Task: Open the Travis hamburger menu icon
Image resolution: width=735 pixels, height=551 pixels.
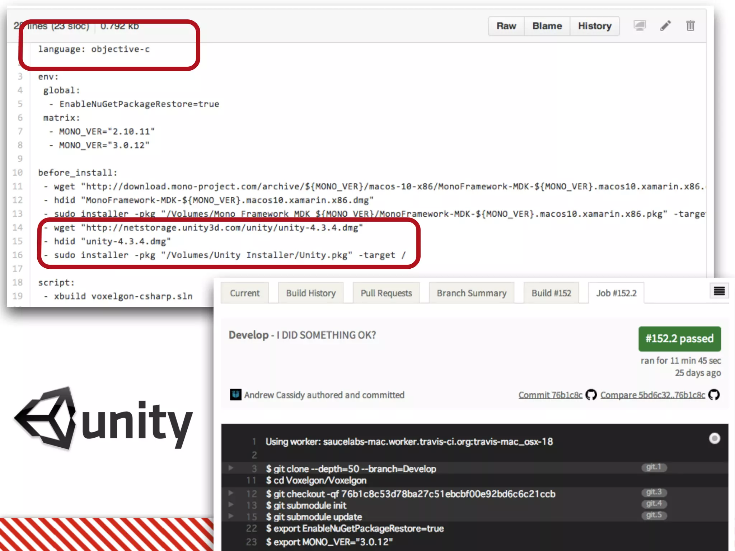Action: (719, 291)
